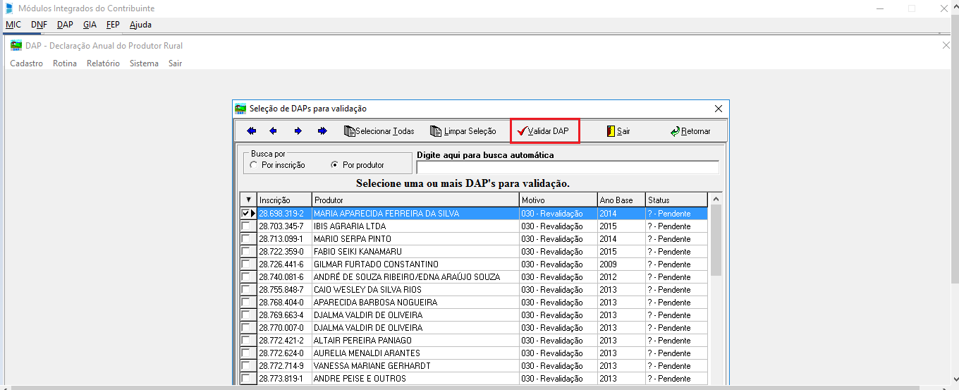Check the VANESSA MARIANE GERHARDT row checkbox

(x=245, y=366)
